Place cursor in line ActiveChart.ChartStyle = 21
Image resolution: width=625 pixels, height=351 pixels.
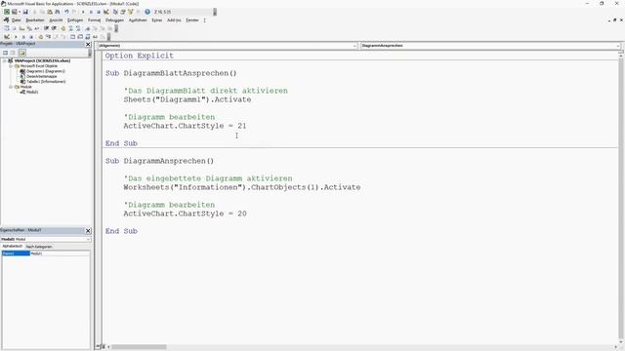tap(185, 126)
